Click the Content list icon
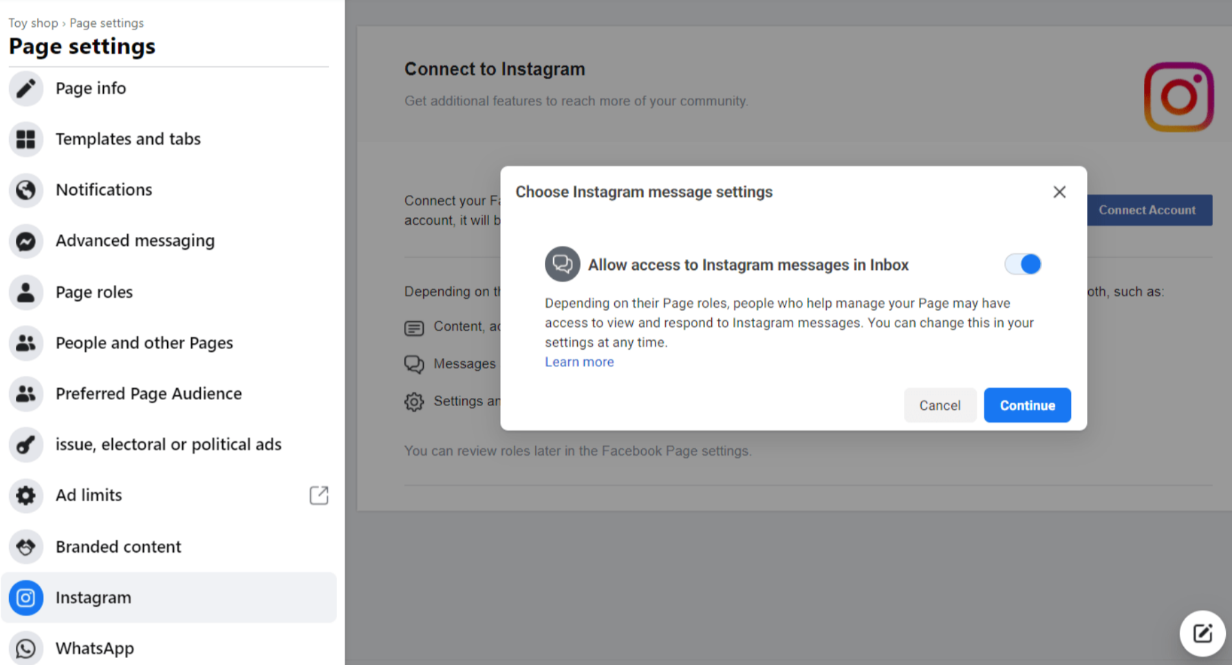 coord(414,328)
